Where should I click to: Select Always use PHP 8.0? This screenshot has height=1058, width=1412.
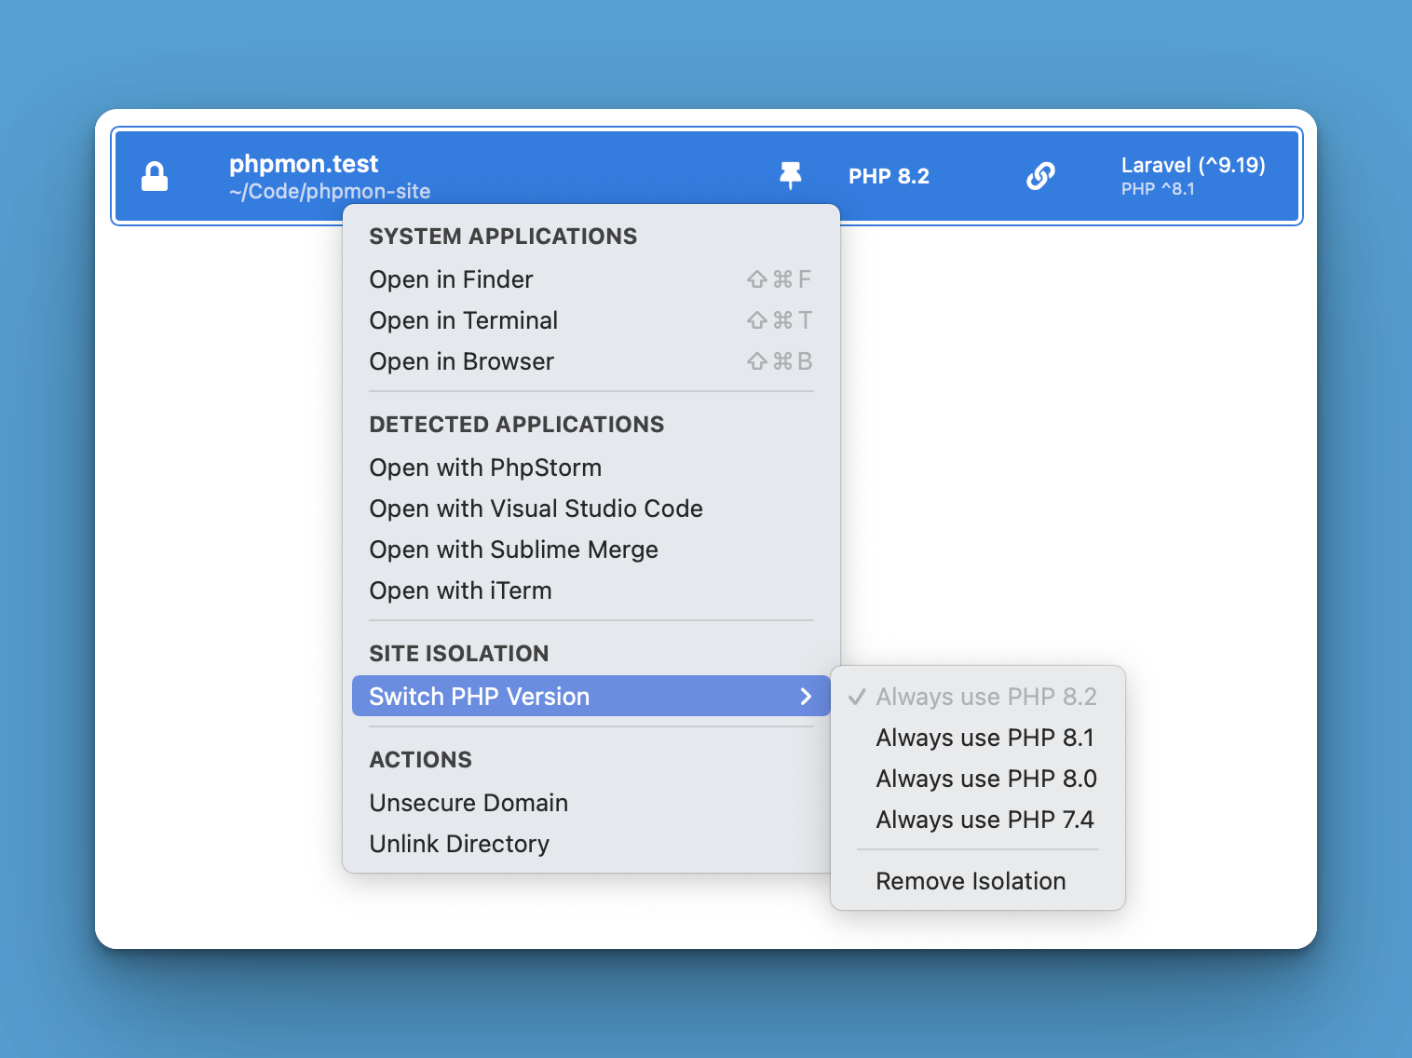978,779
